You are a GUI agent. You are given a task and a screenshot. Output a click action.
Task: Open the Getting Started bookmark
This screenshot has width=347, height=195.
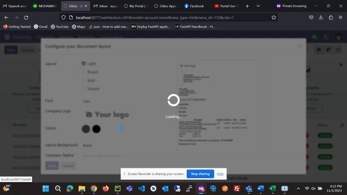pyautogui.click(x=17, y=27)
